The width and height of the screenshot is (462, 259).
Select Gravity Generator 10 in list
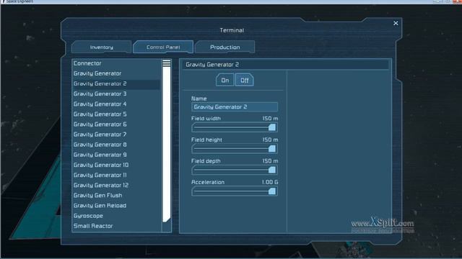click(116, 165)
